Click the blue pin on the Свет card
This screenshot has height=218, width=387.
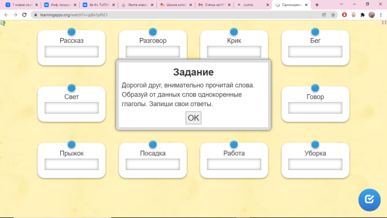(71, 88)
